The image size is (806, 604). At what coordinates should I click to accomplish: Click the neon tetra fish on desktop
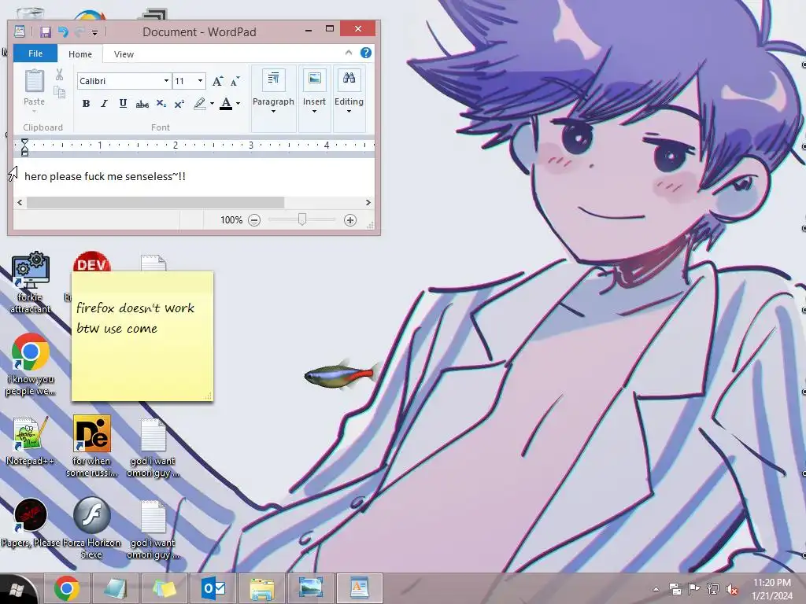point(342,374)
